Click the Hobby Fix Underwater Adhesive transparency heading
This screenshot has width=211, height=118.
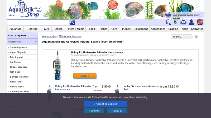(97, 52)
